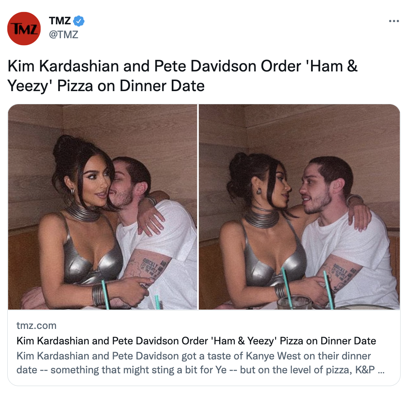Open the left photo of the couple

click(103, 207)
